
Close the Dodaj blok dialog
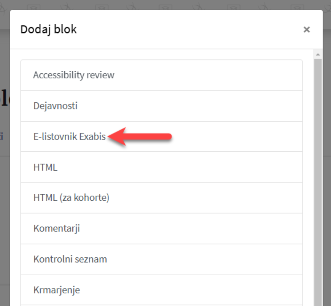(x=307, y=30)
